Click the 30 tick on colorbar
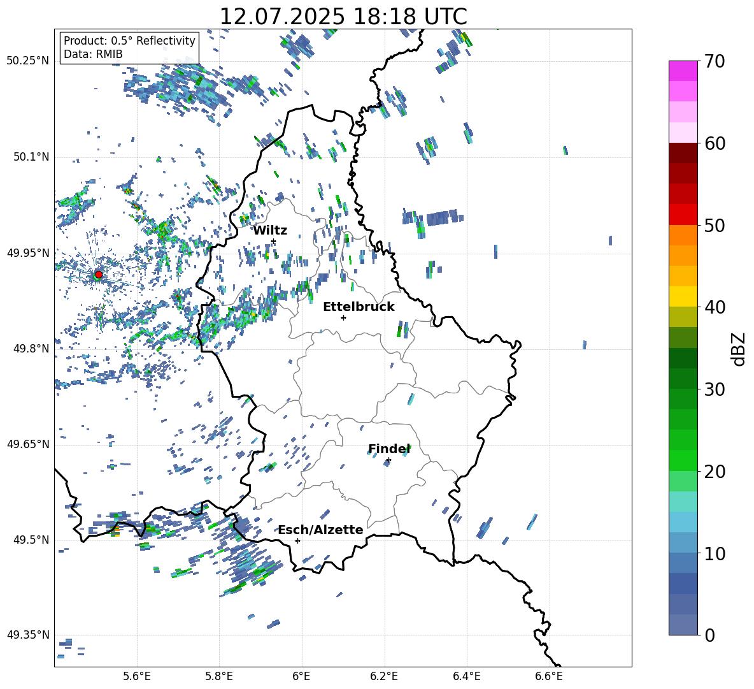 pos(715,389)
